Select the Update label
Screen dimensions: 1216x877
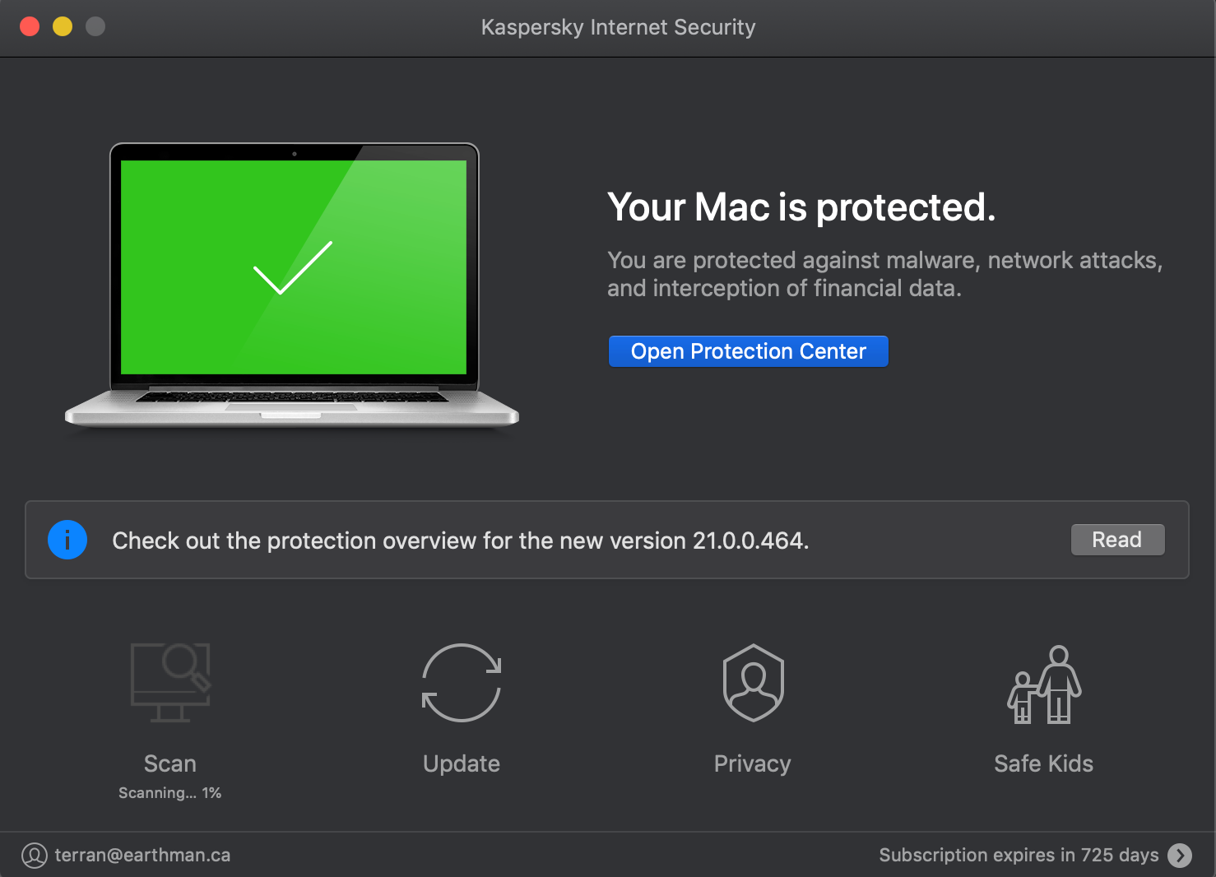click(x=462, y=763)
